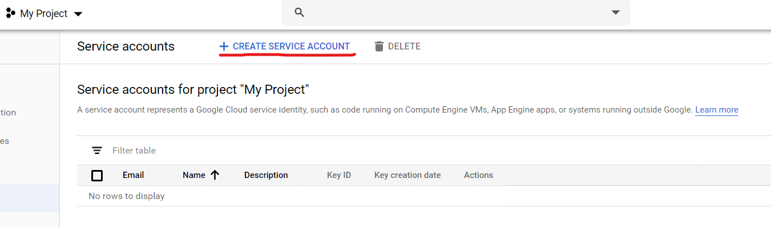This screenshot has width=771, height=228.
Task: Open the Learn more link
Action: pyautogui.click(x=716, y=110)
